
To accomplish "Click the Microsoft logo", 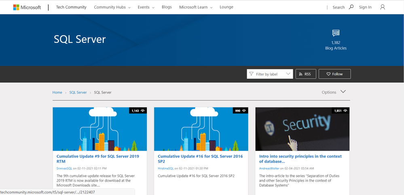I will point(27,7).
